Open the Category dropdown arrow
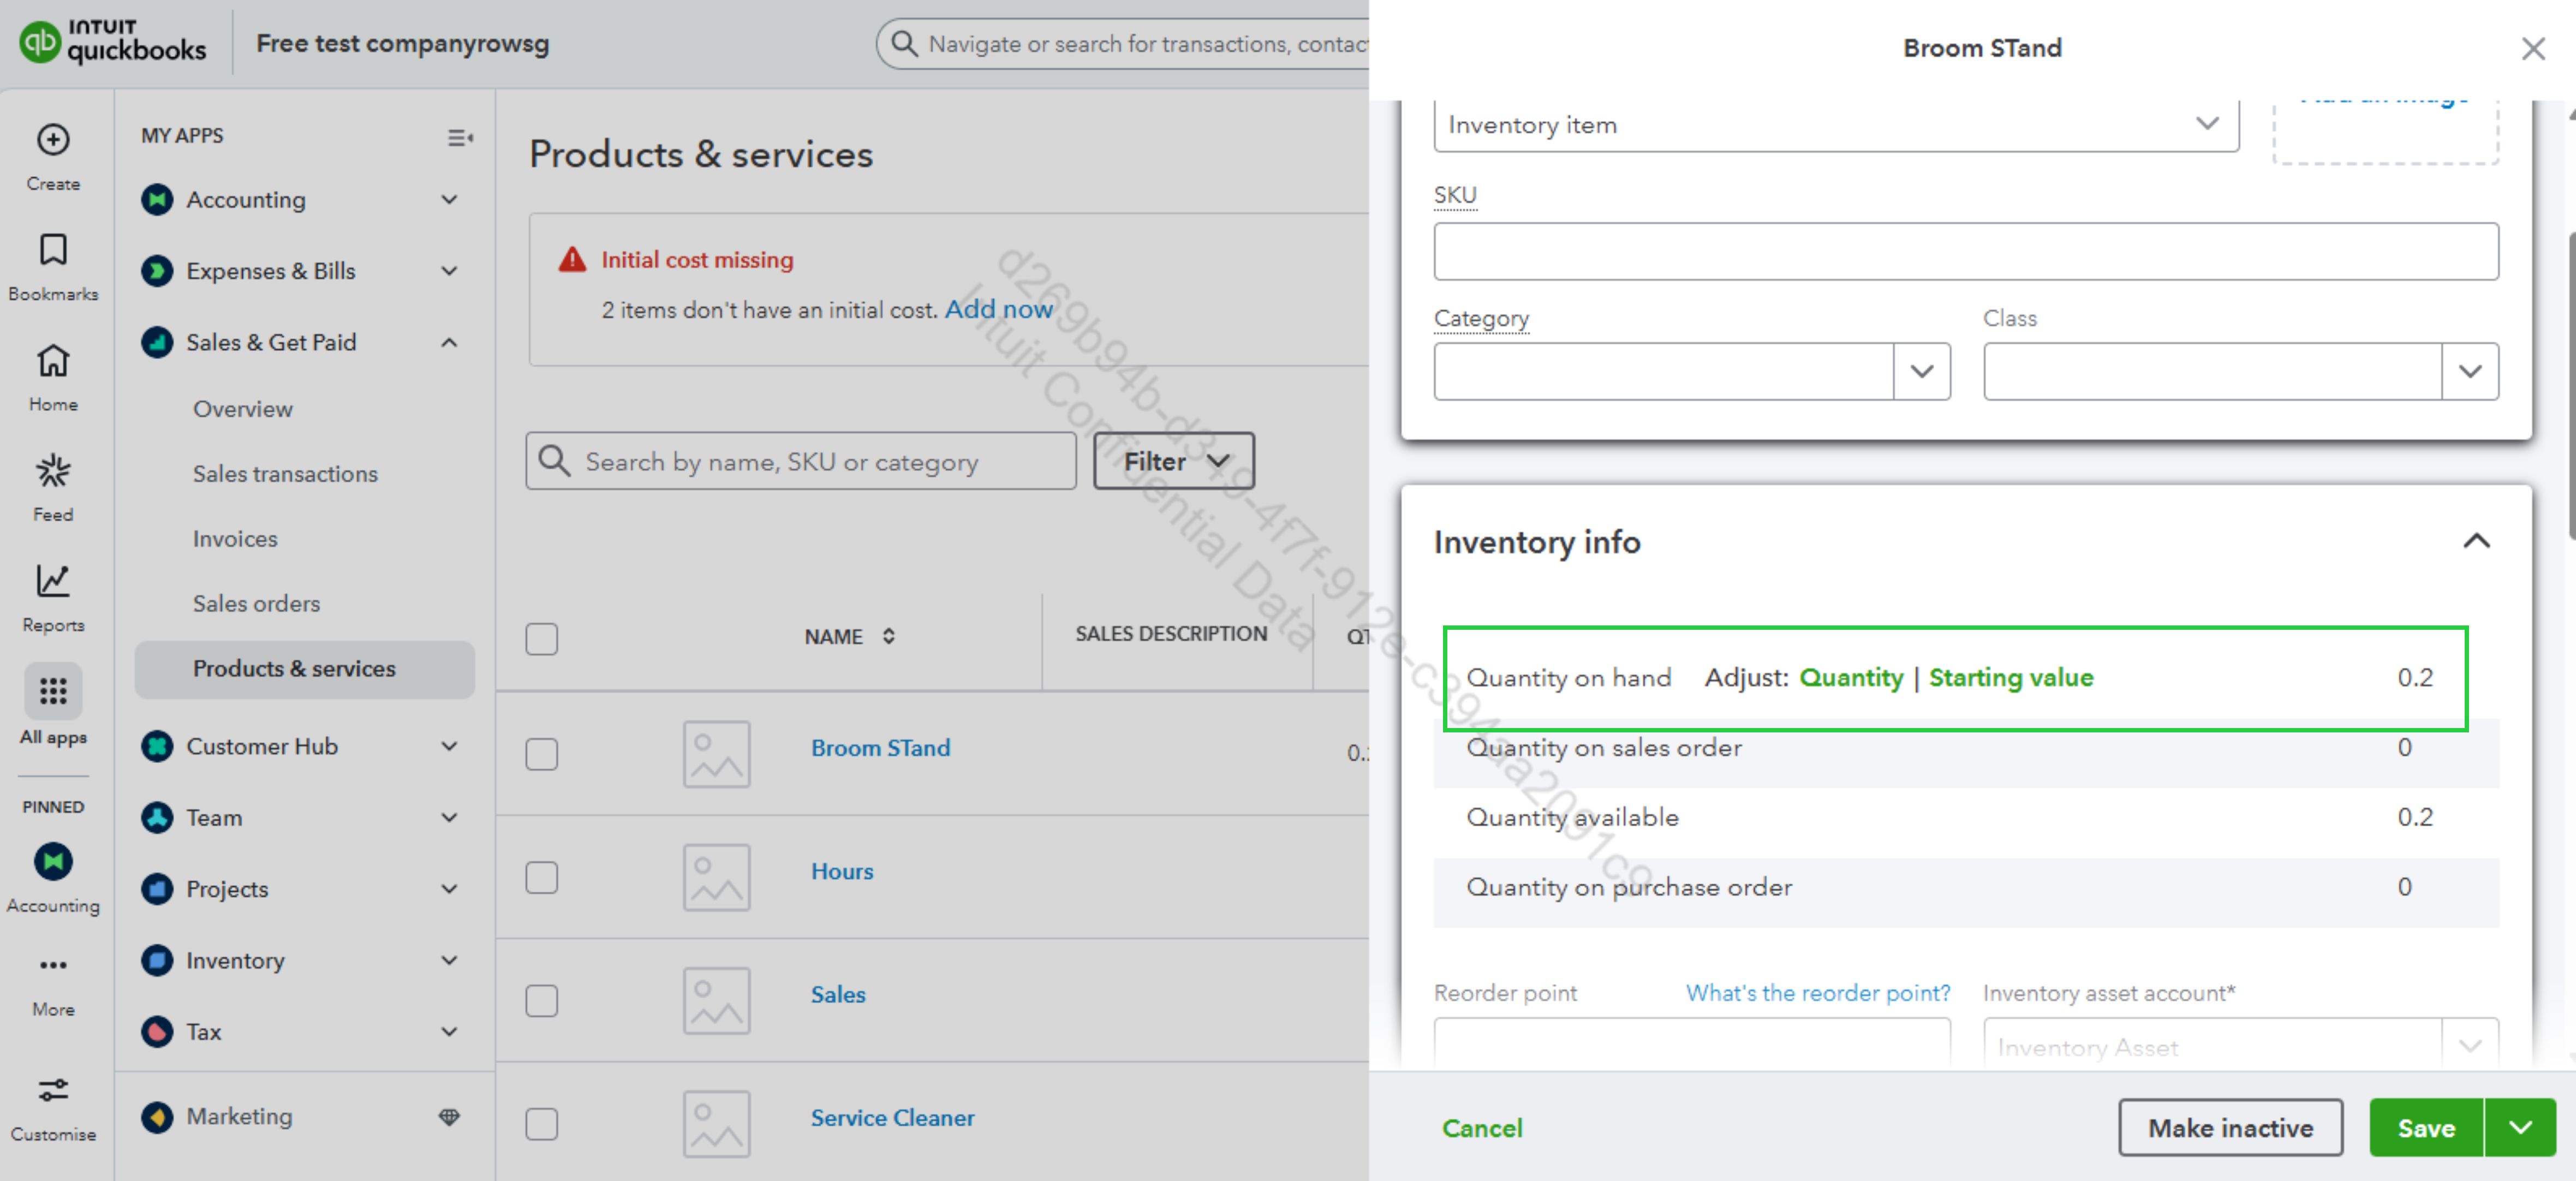Image resolution: width=2576 pixels, height=1181 pixels. (1921, 371)
